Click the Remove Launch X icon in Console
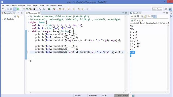This screenshot has height=97, width=173. 135,16
